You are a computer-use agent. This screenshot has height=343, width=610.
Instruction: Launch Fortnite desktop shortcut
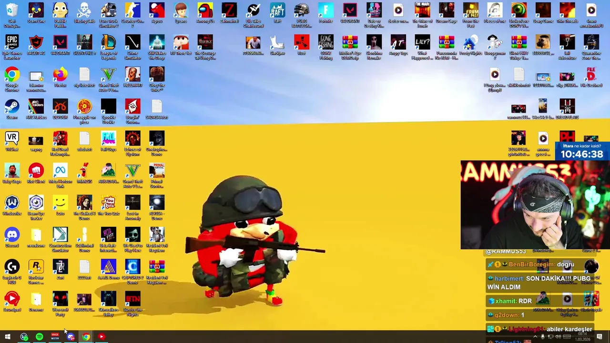(326, 13)
